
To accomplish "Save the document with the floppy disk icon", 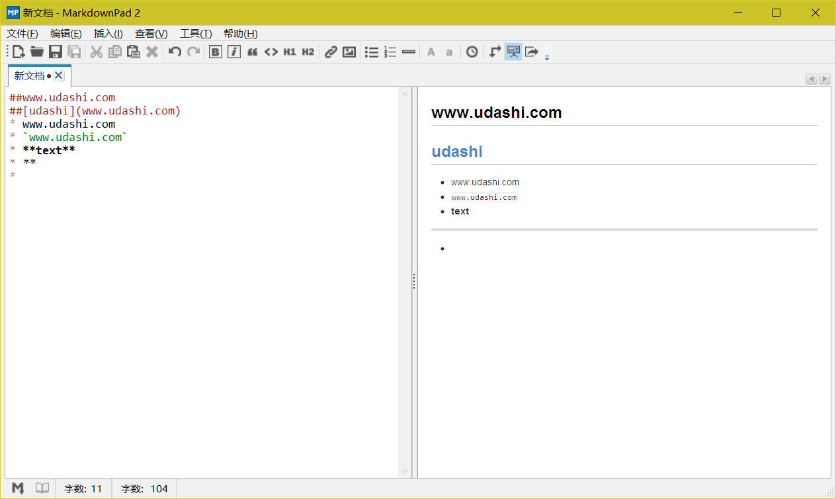I will [56, 52].
